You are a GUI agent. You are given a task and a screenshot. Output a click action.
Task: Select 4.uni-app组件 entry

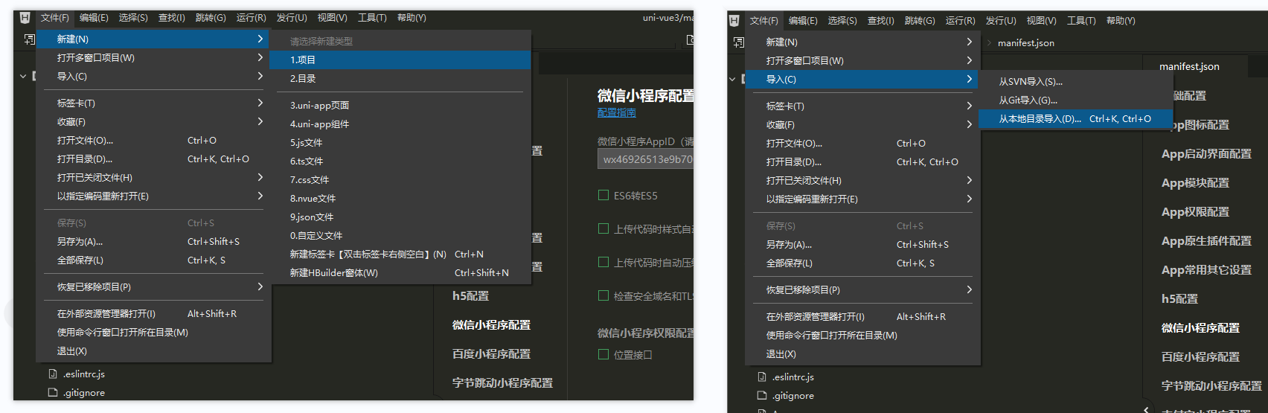click(x=400, y=124)
